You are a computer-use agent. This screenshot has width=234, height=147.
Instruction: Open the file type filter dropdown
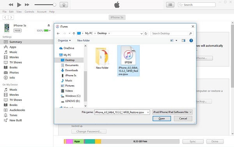click(x=172, y=112)
